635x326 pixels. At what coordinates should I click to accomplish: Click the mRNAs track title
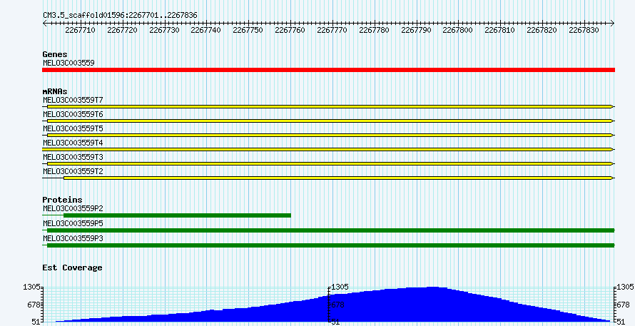click(x=55, y=91)
